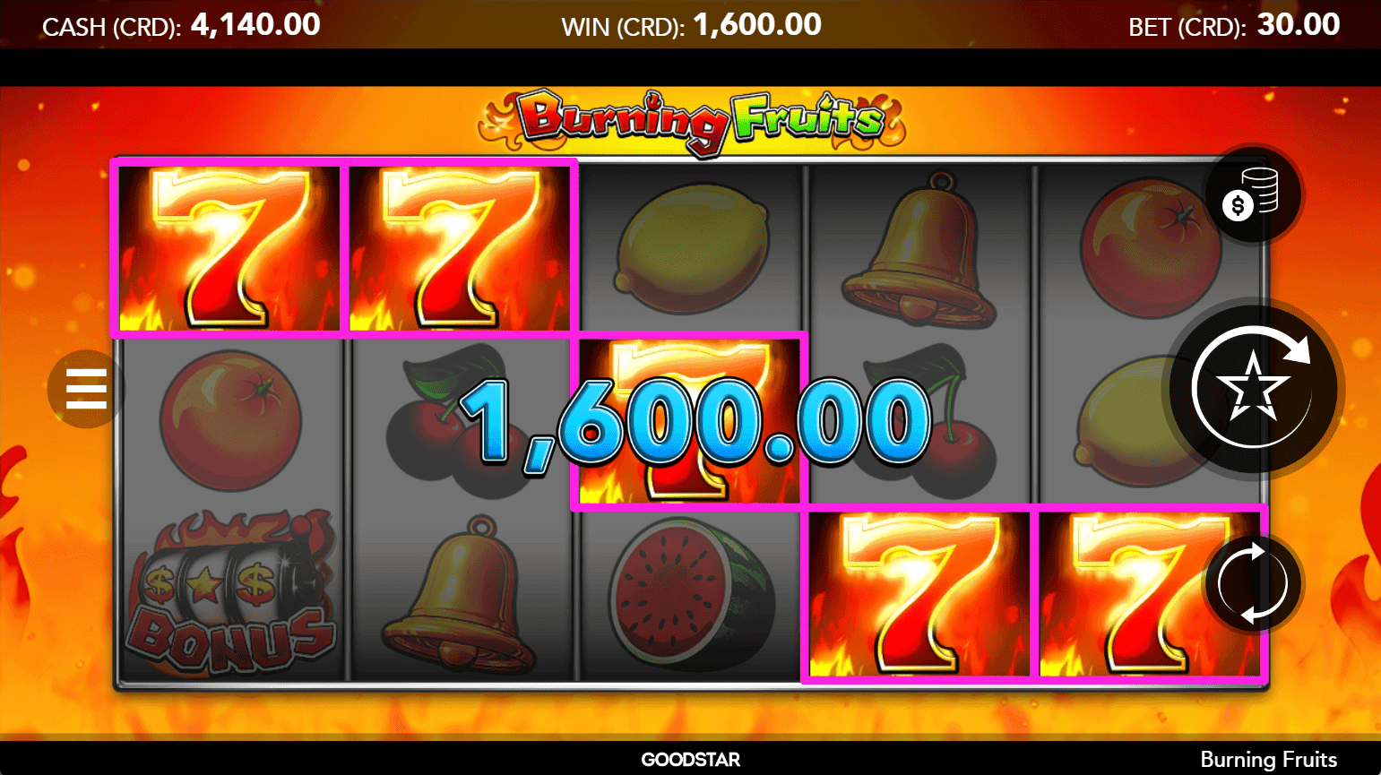
Task: Enable autoplay circular arrows button
Action: tap(1253, 583)
